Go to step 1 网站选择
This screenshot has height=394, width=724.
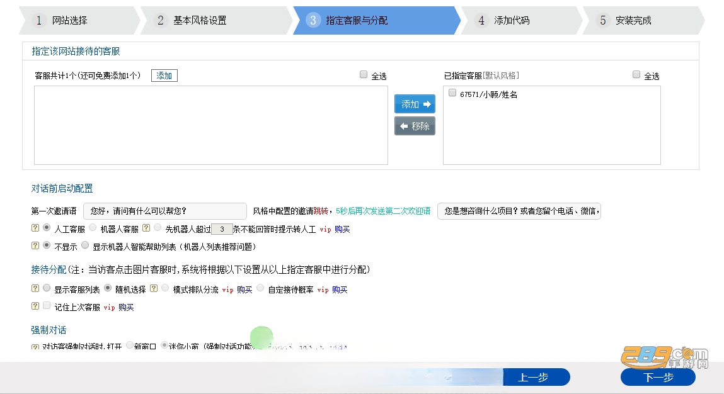79,20
